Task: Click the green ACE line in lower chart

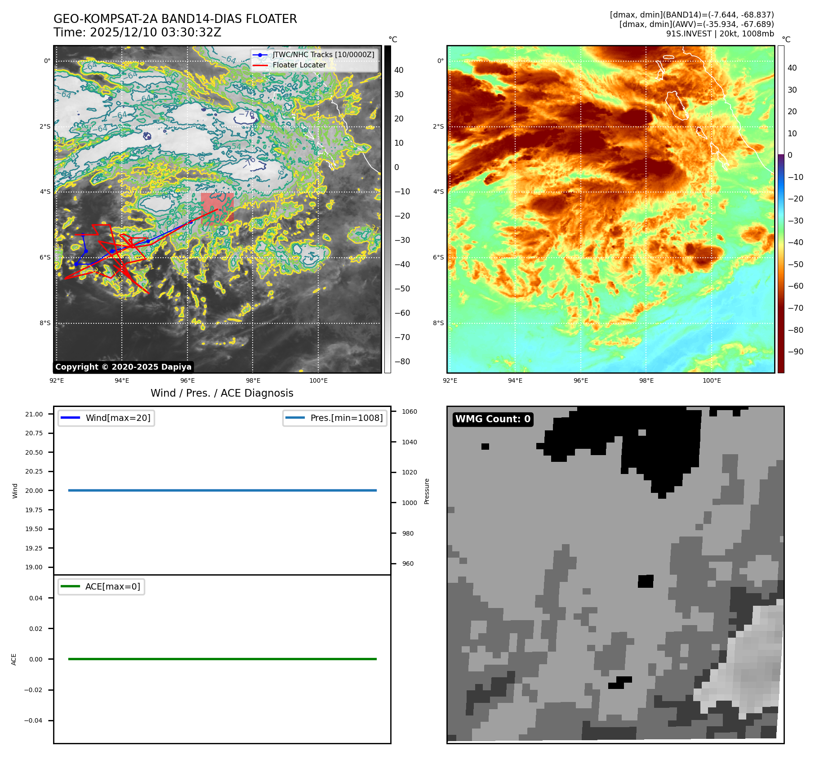Action: tap(222, 659)
